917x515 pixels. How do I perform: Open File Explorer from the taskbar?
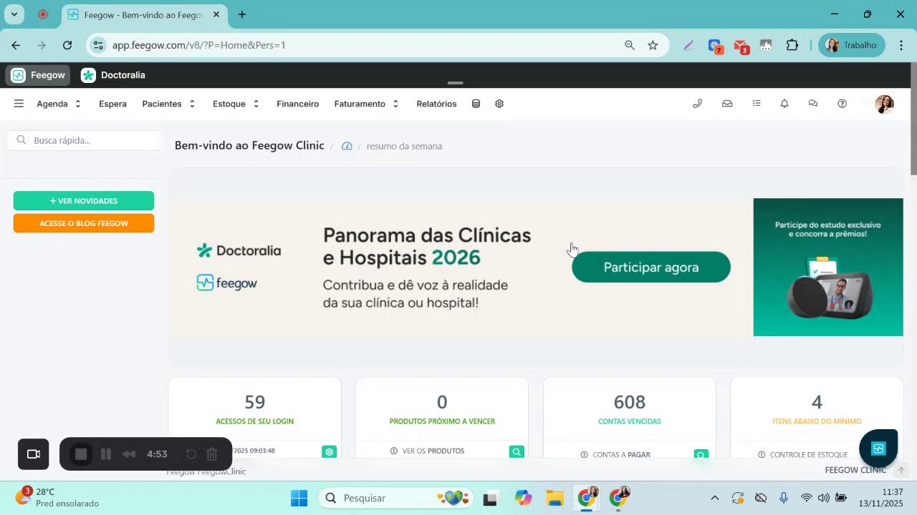coord(554,498)
